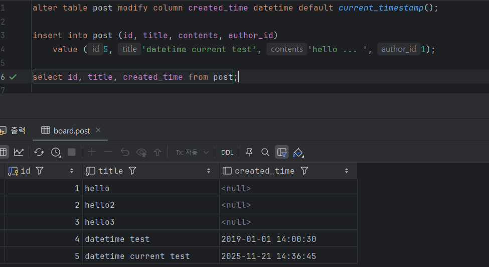Submit changes to the database
This screenshot has width=489, height=267.
tap(157, 152)
